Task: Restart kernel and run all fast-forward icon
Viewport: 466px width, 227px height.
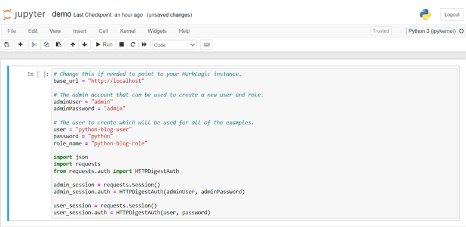Action: (x=145, y=45)
